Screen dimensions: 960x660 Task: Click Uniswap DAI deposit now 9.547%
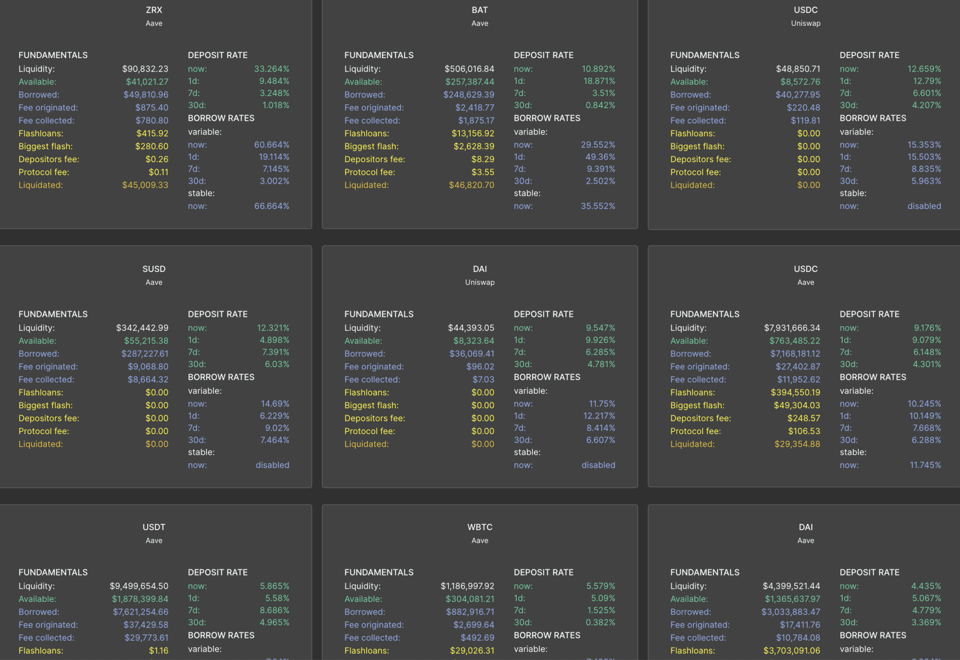pyautogui.click(x=600, y=328)
